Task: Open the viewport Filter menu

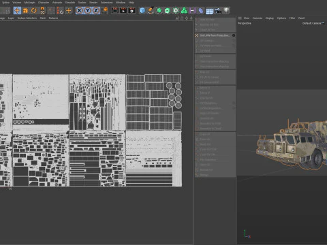Action: [292, 18]
